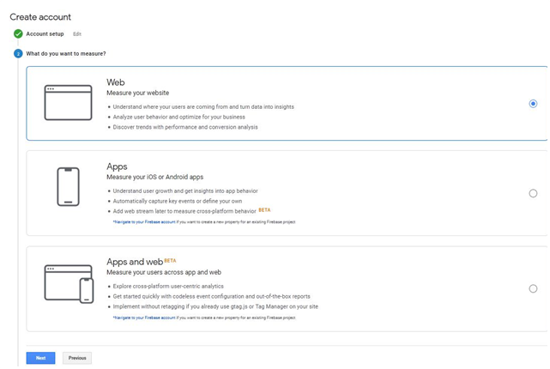The height and width of the screenshot is (369, 550).
Task: Select the Apps radio button
Action: click(x=533, y=194)
